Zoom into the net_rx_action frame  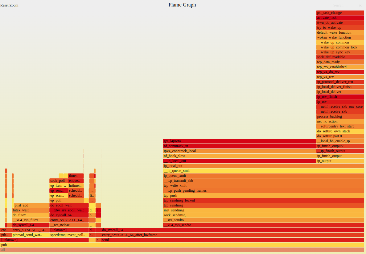(x=340, y=121)
